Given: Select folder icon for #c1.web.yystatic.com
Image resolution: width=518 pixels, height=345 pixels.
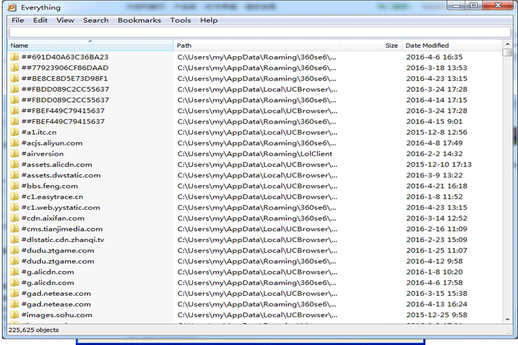Looking at the screenshot, I should coord(14,207).
